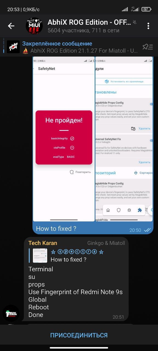158x351 pixels.
Task: Tap Tech Karan's profile avatar
Action: pos(11,313)
